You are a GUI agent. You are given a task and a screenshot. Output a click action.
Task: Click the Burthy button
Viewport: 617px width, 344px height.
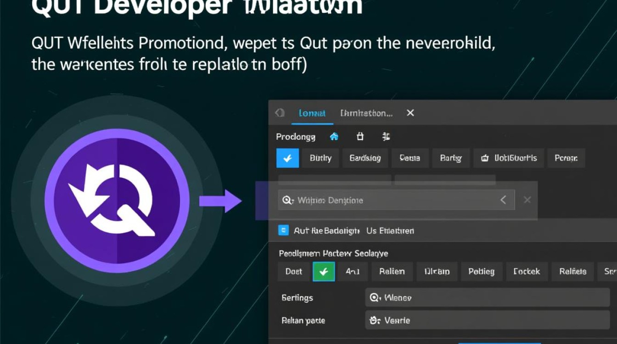click(x=320, y=158)
